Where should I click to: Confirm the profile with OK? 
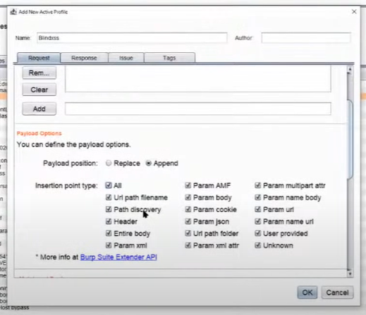(x=307, y=292)
